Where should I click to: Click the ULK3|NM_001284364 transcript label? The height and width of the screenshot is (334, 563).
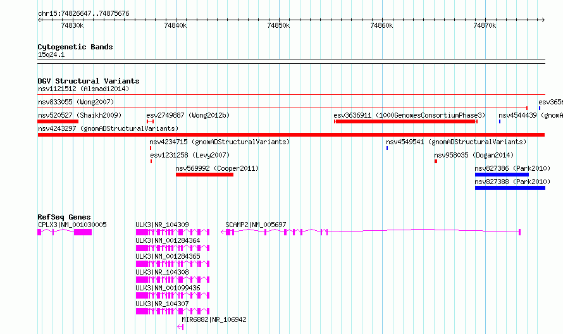click(168, 240)
